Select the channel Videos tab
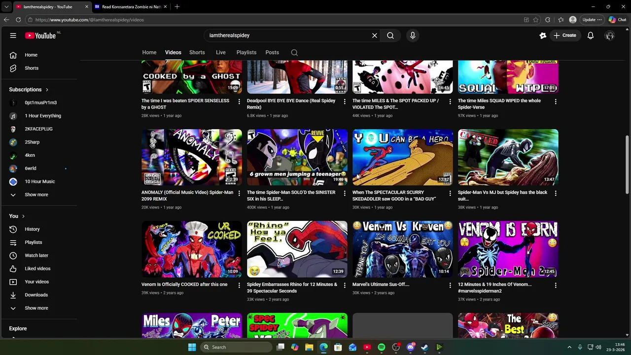 tap(173, 52)
